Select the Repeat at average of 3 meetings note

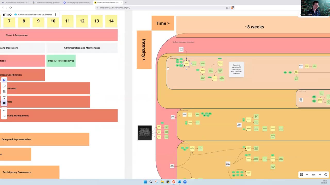[x=236, y=69]
